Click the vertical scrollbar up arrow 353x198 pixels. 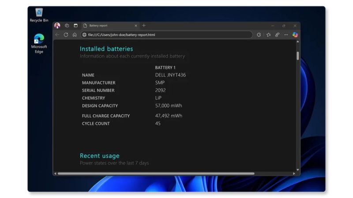pyautogui.click(x=297, y=42)
